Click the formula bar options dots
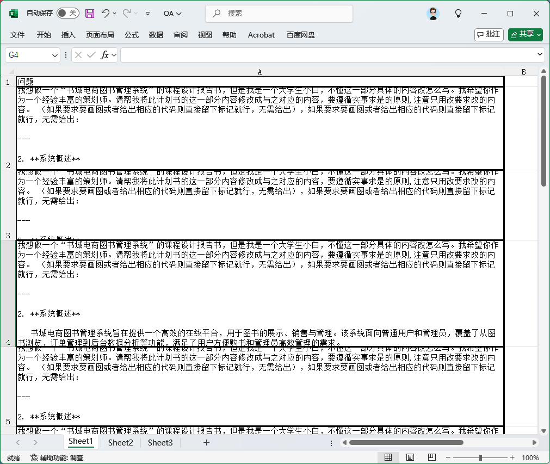Viewport: 550px width, 464px height. [x=66, y=55]
